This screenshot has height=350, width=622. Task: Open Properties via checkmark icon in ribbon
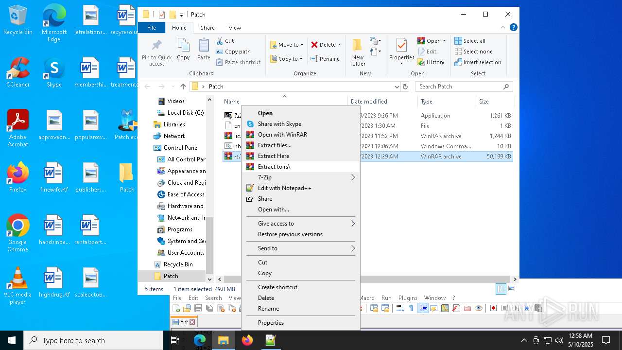point(401,45)
